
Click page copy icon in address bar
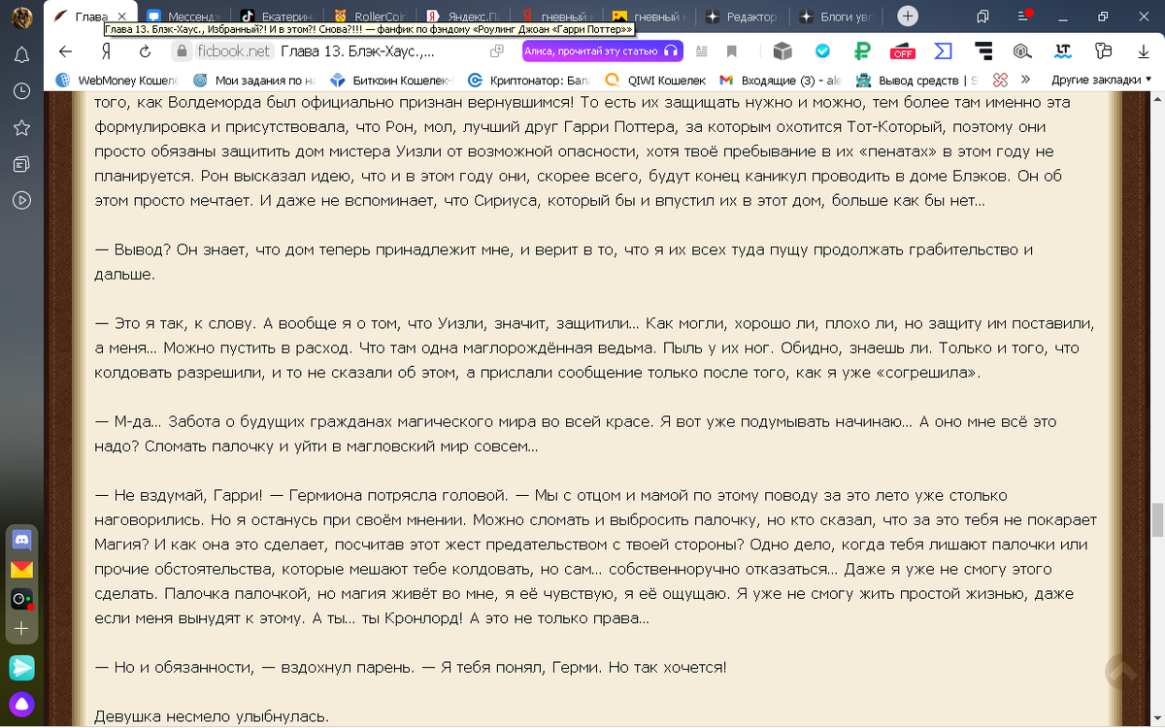click(497, 51)
